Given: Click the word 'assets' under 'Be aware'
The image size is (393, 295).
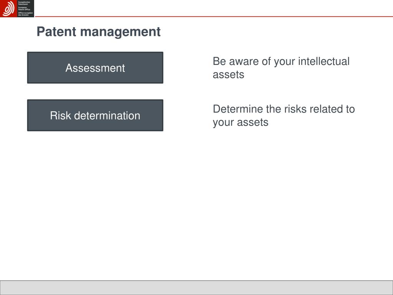Looking at the screenshot, I should (x=228, y=75).
